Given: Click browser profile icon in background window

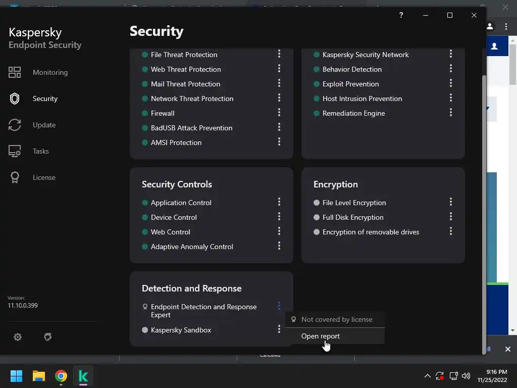Looking at the screenshot, I should pos(490,26).
